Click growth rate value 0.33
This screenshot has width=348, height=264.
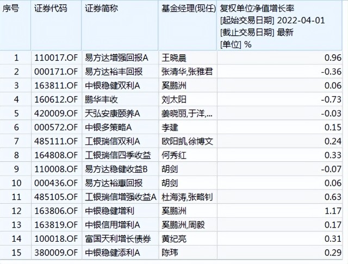point(333,155)
